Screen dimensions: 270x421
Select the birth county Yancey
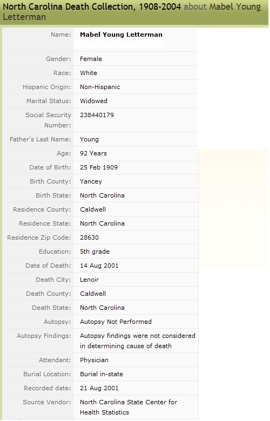coord(91,181)
